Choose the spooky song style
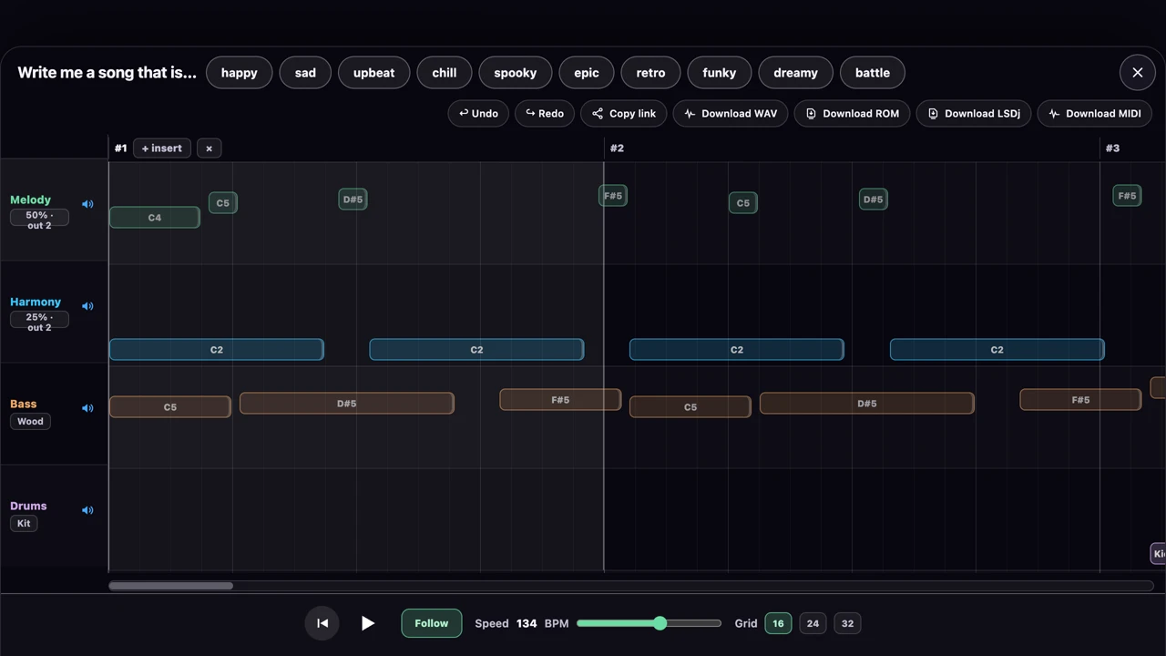1166x656 pixels. pyautogui.click(x=516, y=73)
